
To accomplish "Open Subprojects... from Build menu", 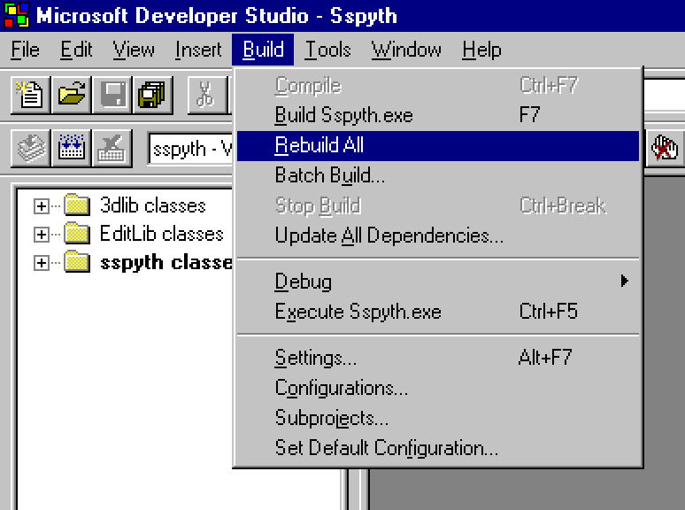I will point(438,418).
